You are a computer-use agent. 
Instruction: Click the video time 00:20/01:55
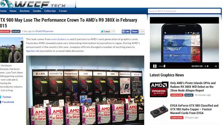[x=197, y=66]
